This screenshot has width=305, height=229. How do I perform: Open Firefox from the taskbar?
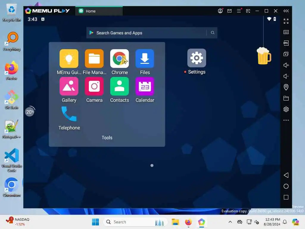click(188, 222)
